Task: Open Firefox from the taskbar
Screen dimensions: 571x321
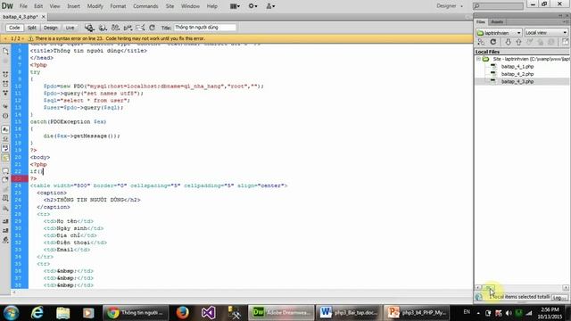Action: point(182,313)
